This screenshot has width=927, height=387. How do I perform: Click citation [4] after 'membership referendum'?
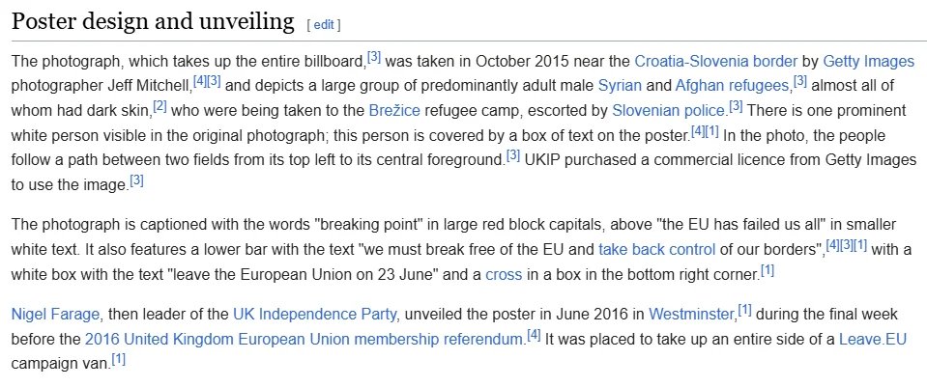(534, 335)
